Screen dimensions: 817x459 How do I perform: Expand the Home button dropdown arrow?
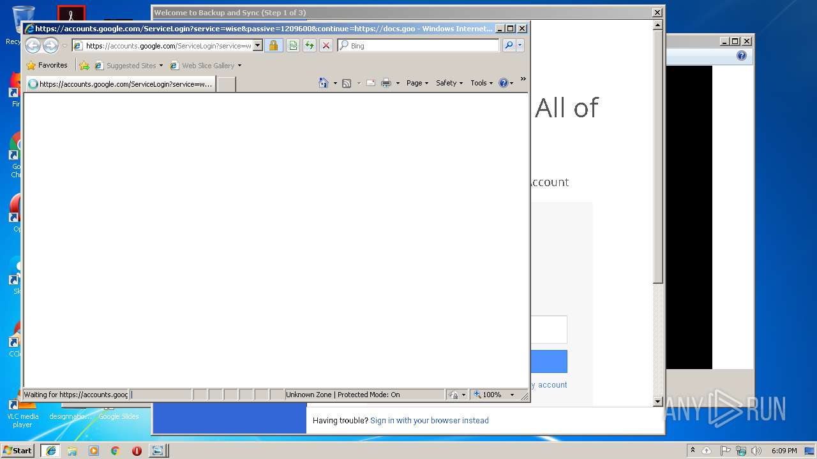coord(335,83)
